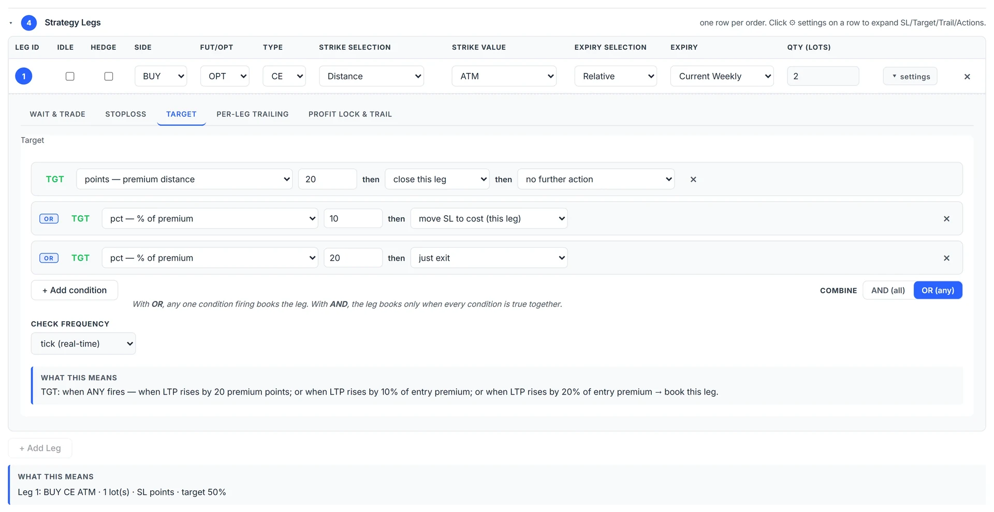
Task: Open the Check Frequency tick dropdown
Action: (83, 343)
